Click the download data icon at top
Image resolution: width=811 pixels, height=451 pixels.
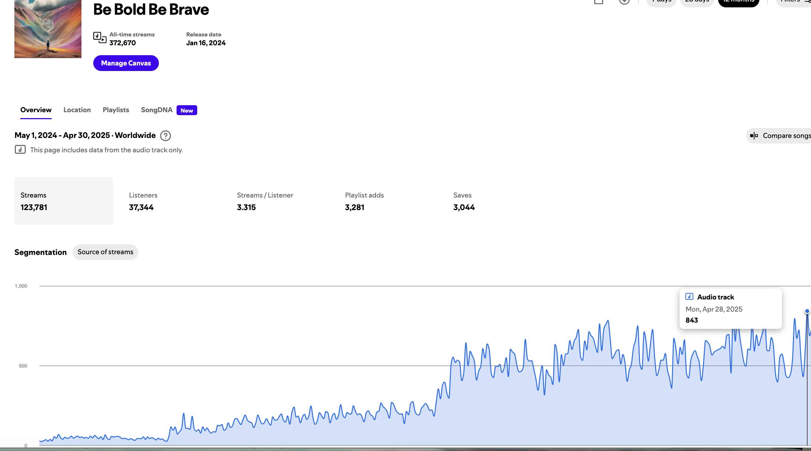(624, 1)
